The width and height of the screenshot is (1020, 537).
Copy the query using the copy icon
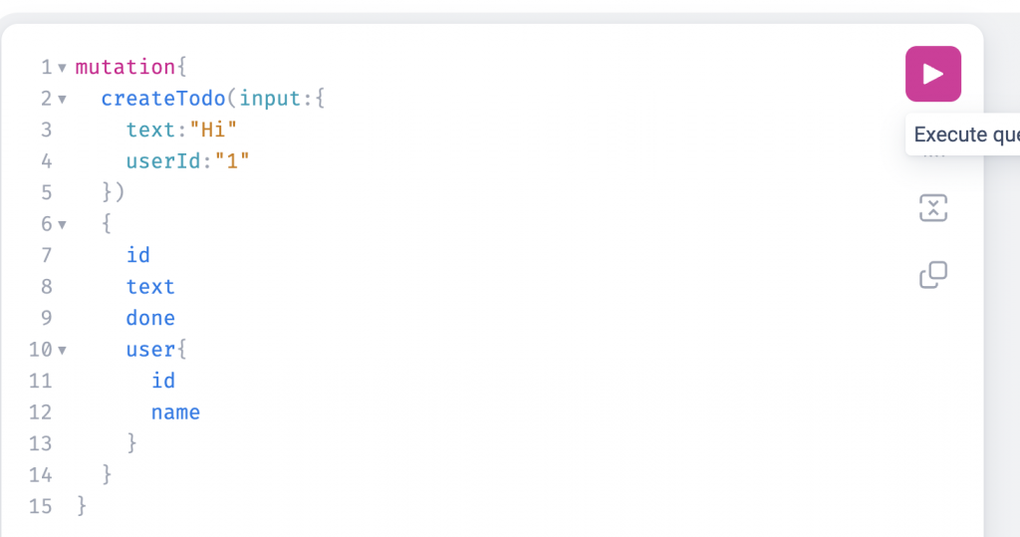932,275
